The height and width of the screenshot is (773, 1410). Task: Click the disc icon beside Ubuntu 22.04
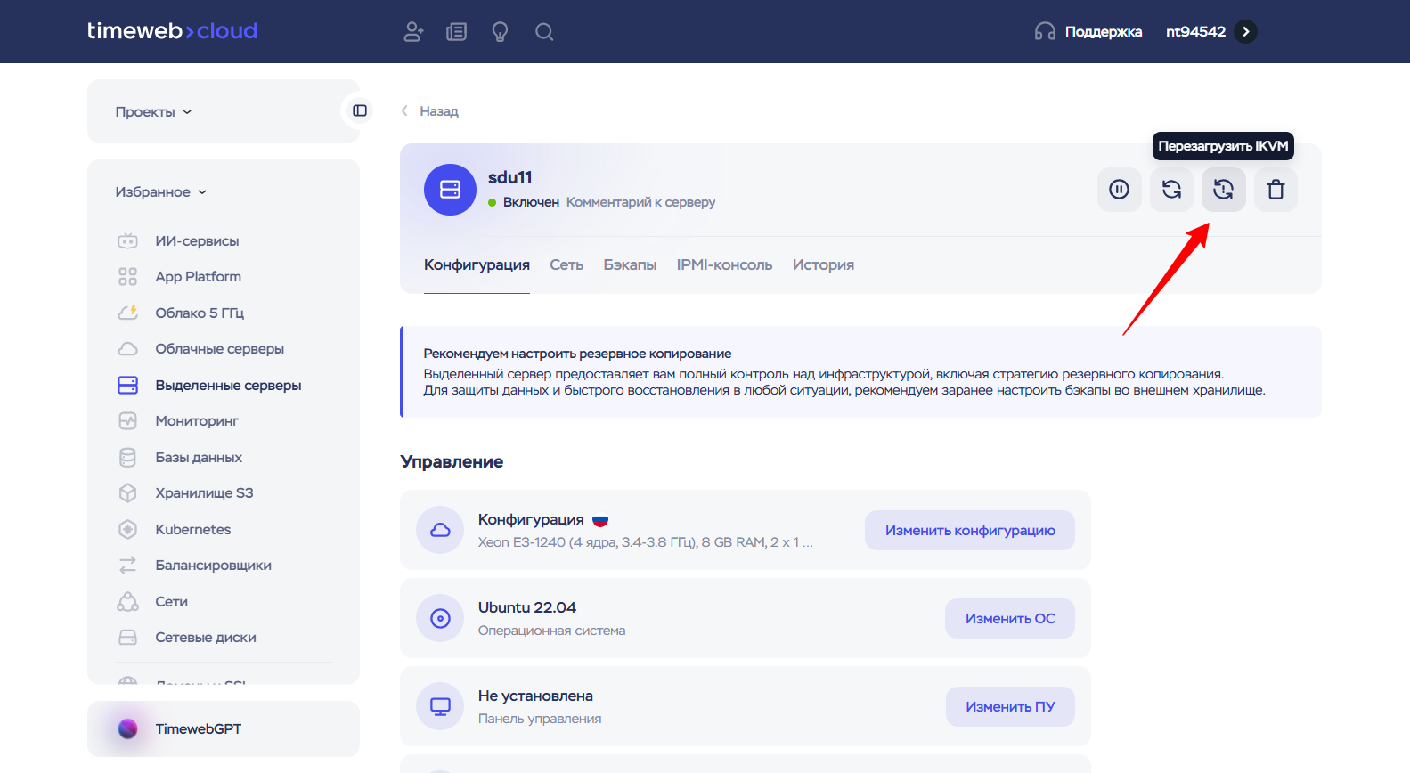click(x=440, y=618)
